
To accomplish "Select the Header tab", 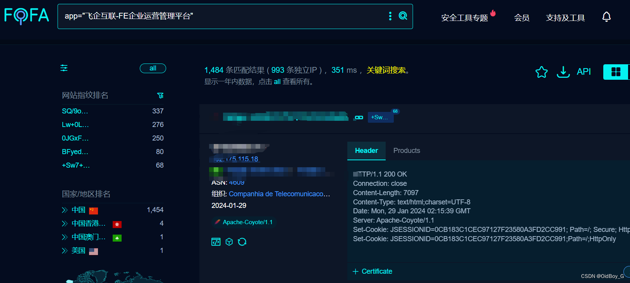I will pyautogui.click(x=366, y=151).
